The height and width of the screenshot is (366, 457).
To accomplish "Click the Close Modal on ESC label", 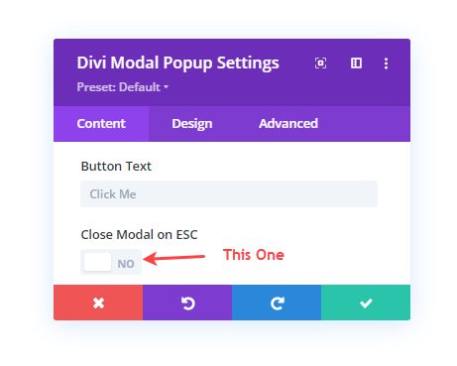I will click(139, 235).
